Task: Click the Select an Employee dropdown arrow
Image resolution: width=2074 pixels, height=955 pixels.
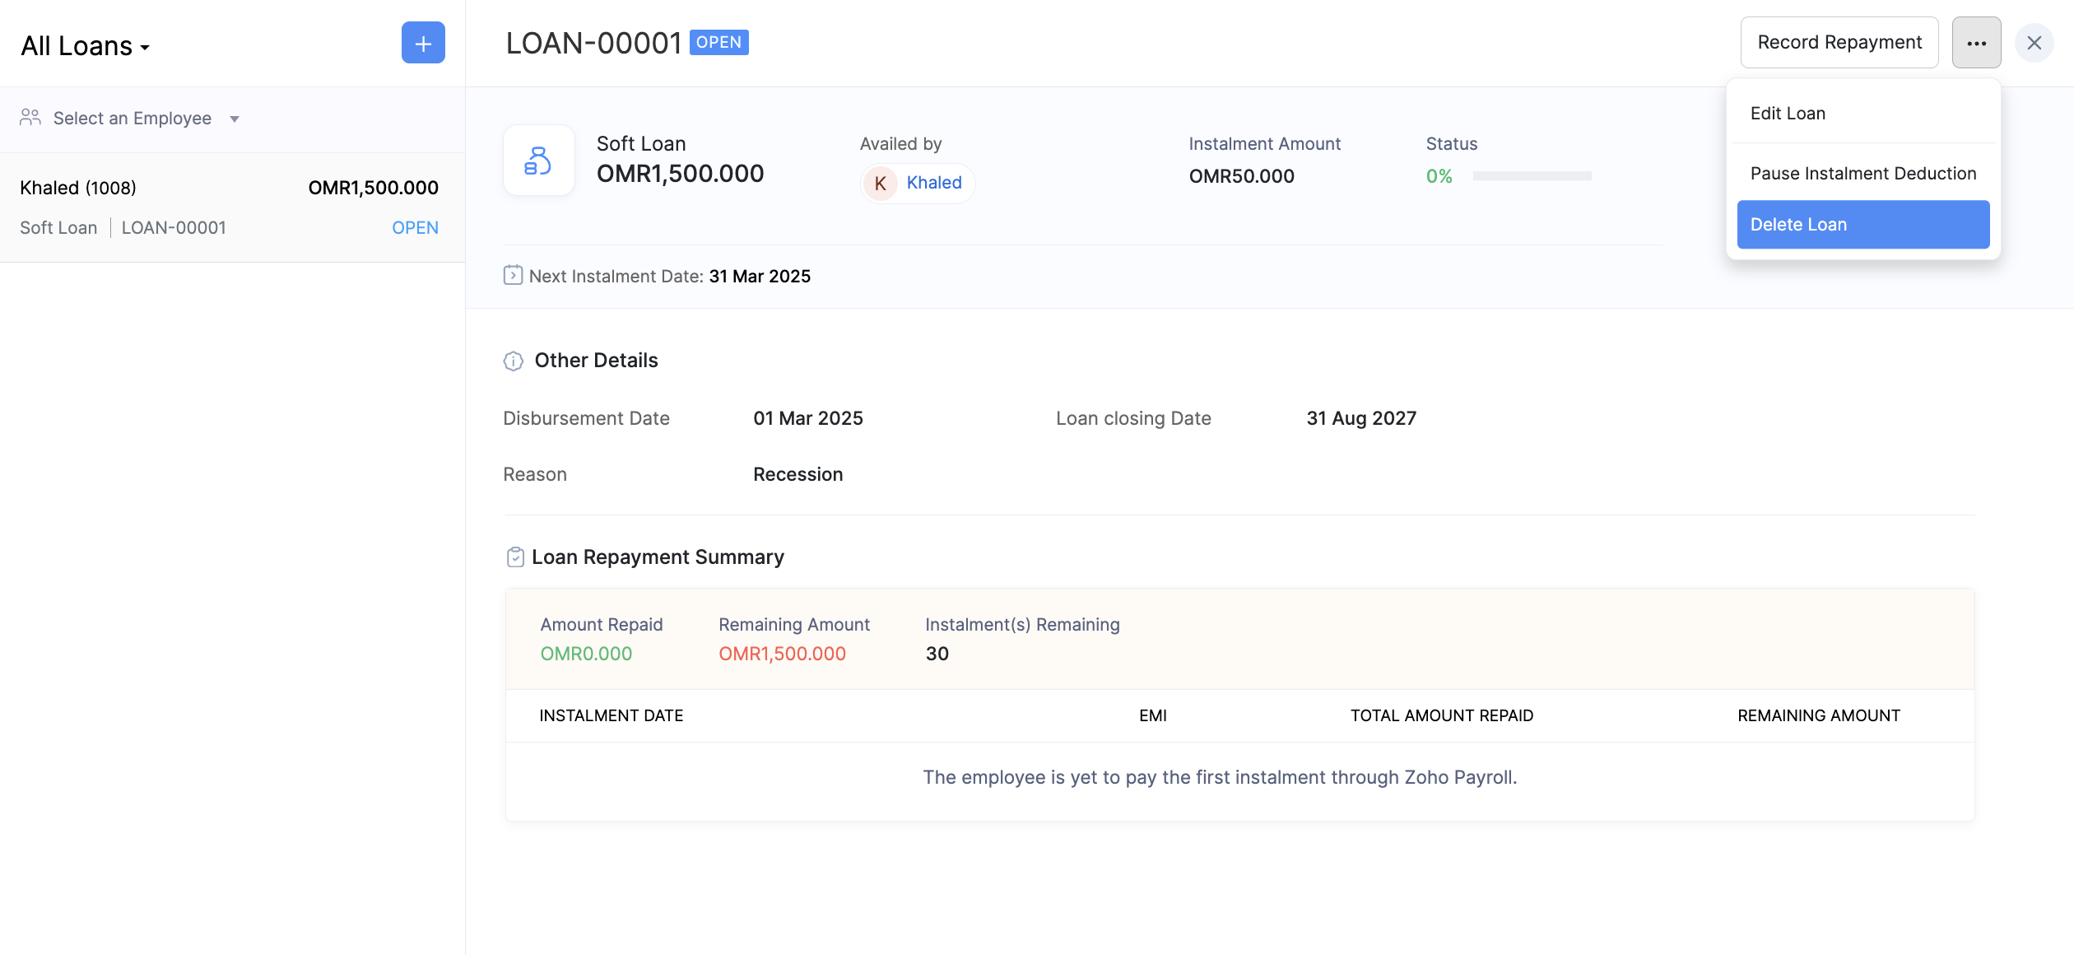Action: 235,119
